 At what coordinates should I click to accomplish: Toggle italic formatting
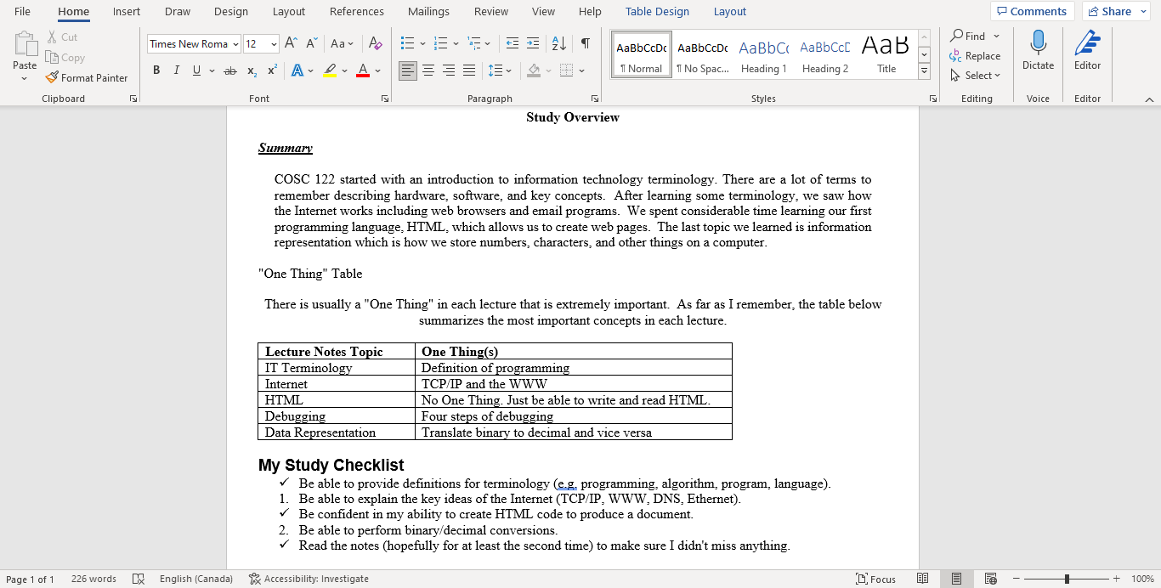pyautogui.click(x=177, y=71)
